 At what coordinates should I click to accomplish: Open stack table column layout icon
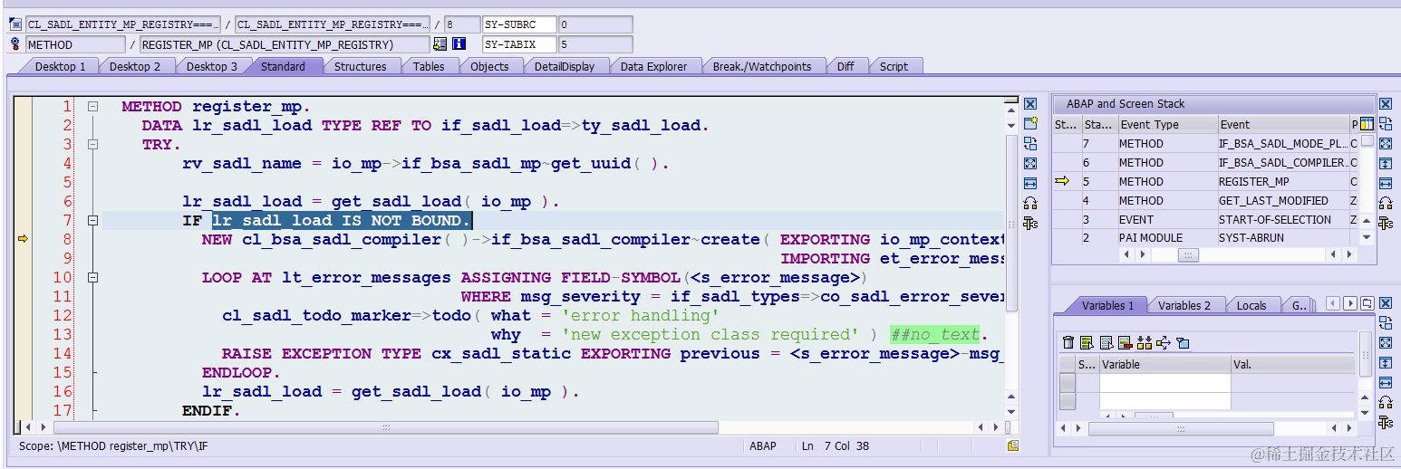tap(1367, 124)
